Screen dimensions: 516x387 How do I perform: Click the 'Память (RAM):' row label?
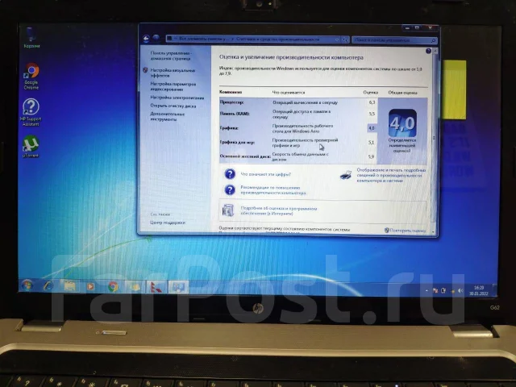click(235, 114)
